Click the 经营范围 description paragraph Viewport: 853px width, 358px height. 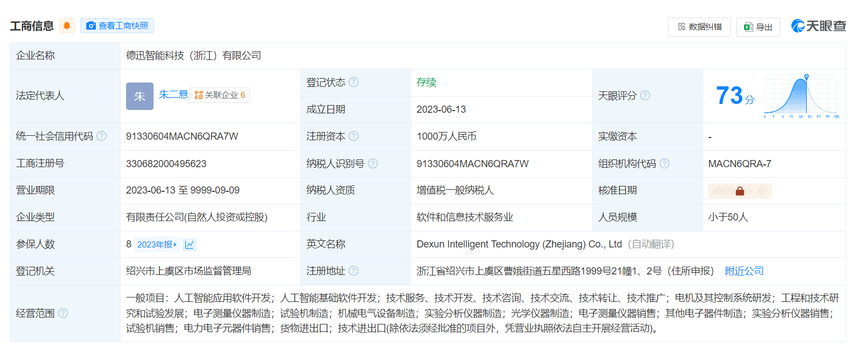pos(483,313)
